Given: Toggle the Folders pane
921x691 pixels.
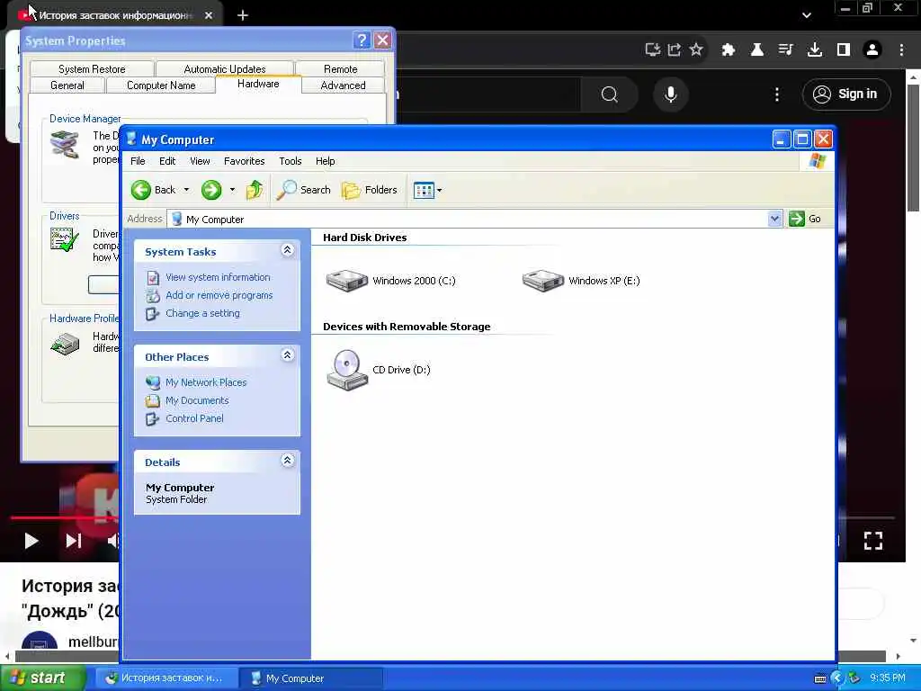Looking at the screenshot, I should 370,190.
